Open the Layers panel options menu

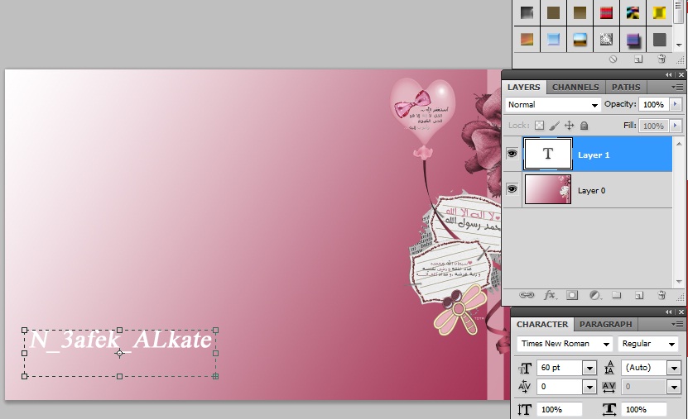point(678,87)
